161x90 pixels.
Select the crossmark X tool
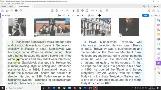coord(64,15)
